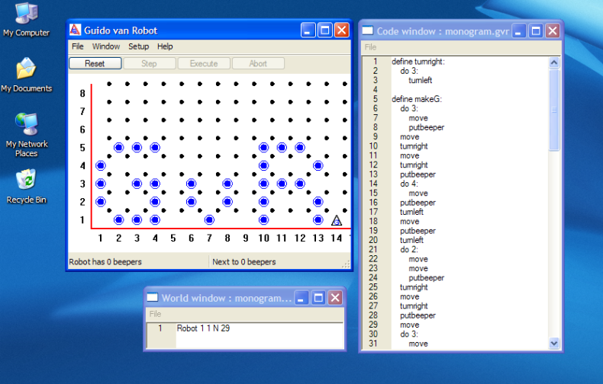The width and height of the screenshot is (603, 384).
Task: Click the Code window title bar icon
Action: pos(368,31)
